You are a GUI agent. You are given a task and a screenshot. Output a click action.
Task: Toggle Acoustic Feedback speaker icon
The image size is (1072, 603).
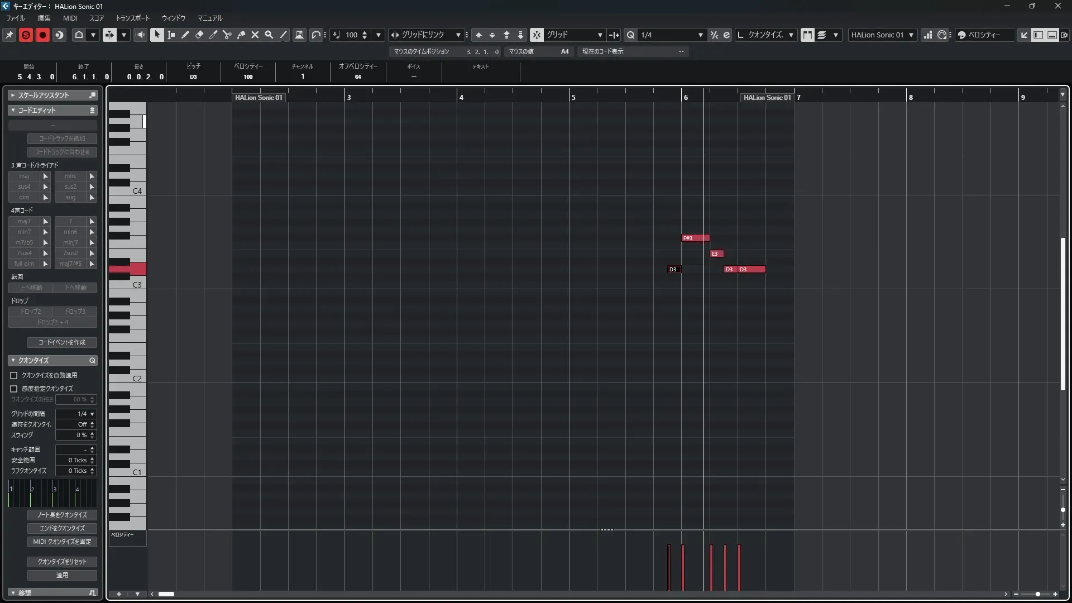click(140, 35)
